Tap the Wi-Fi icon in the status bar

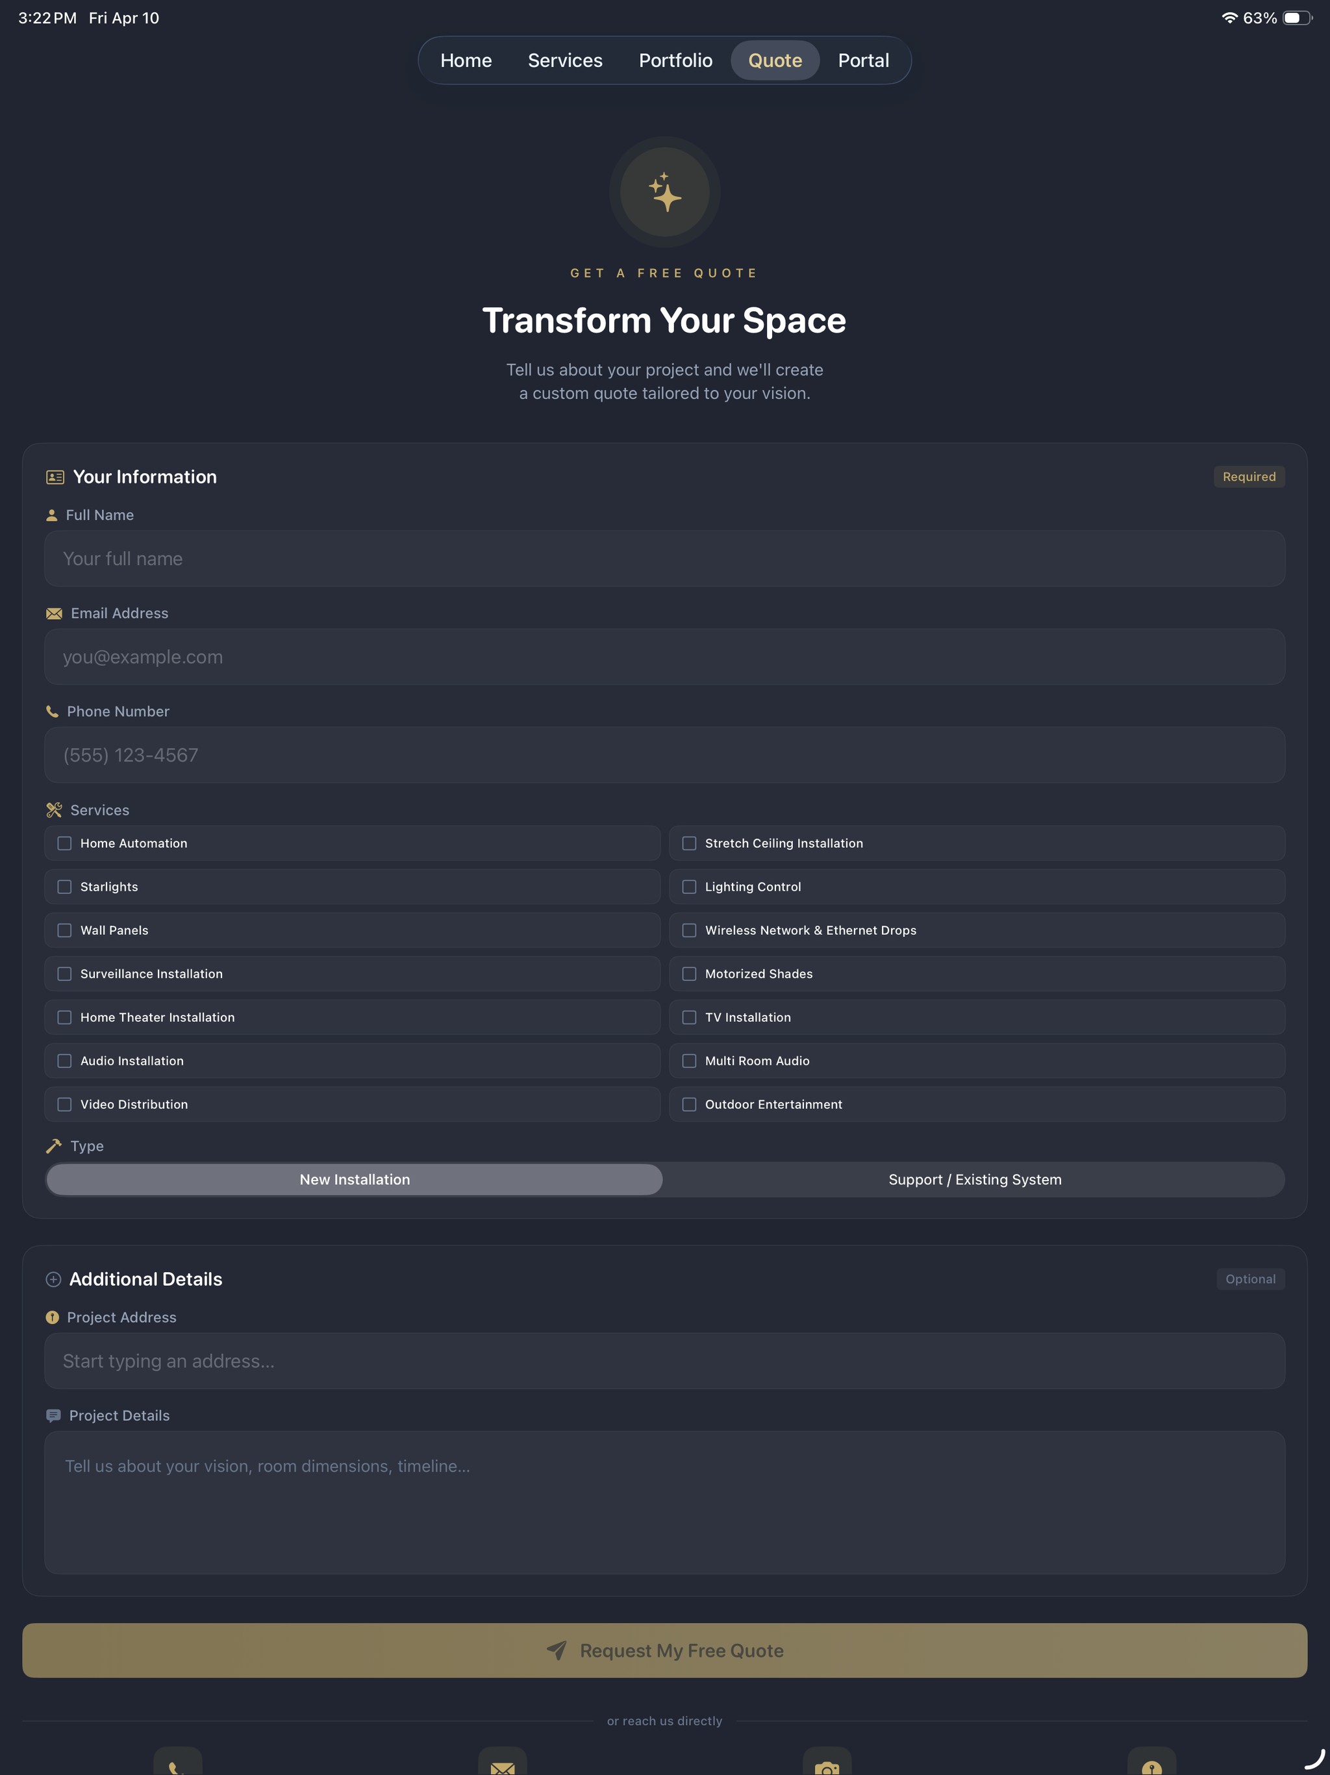pos(1229,18)
